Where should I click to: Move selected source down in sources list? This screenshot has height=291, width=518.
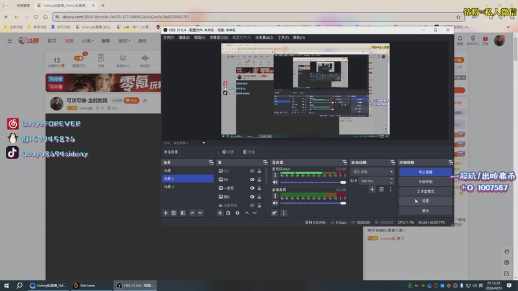254,213
